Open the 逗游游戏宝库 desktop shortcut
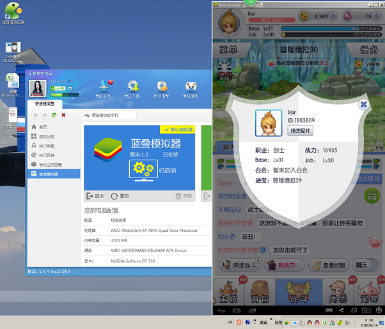 point(13,13)
